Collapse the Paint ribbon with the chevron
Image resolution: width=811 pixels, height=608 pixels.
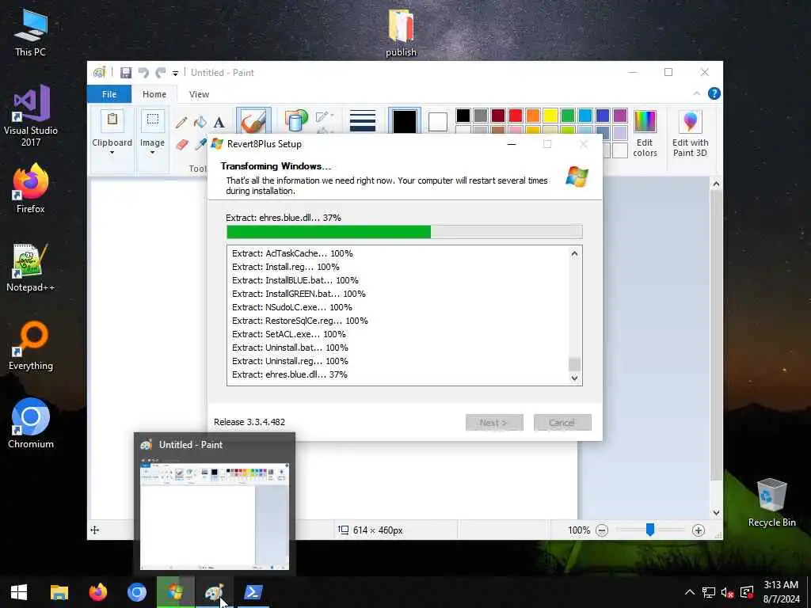point(697,93)
